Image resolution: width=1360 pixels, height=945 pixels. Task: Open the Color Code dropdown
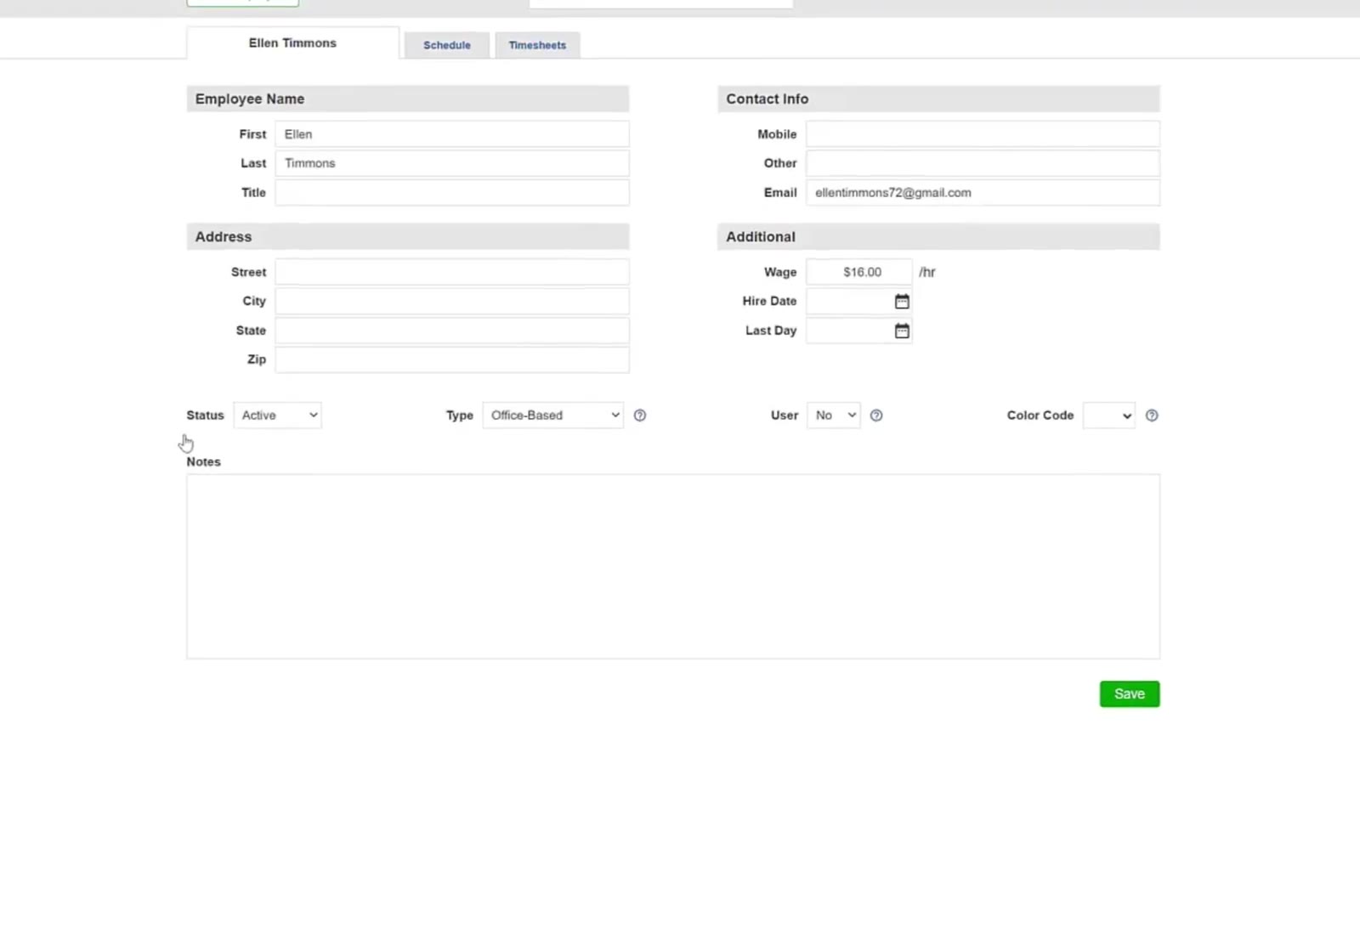pos(1109,416)
